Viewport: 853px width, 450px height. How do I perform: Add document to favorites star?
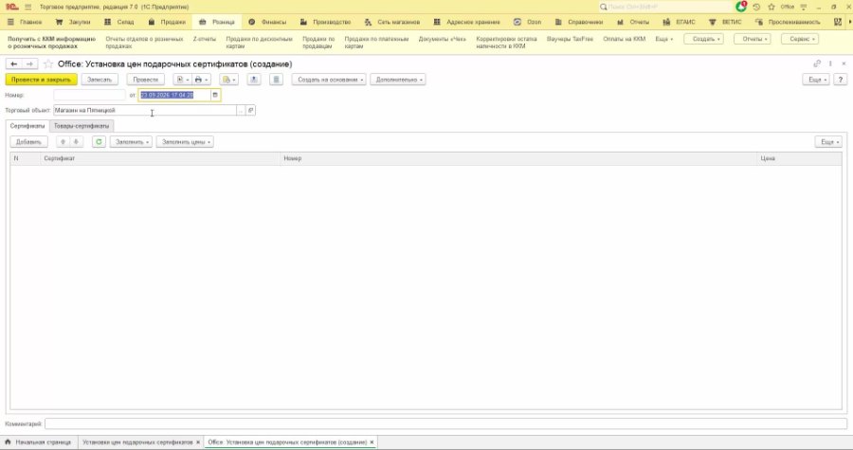click(x=48, y=64)
